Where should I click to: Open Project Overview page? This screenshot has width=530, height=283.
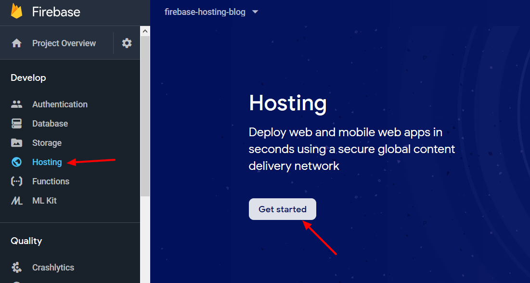point(64,43)
